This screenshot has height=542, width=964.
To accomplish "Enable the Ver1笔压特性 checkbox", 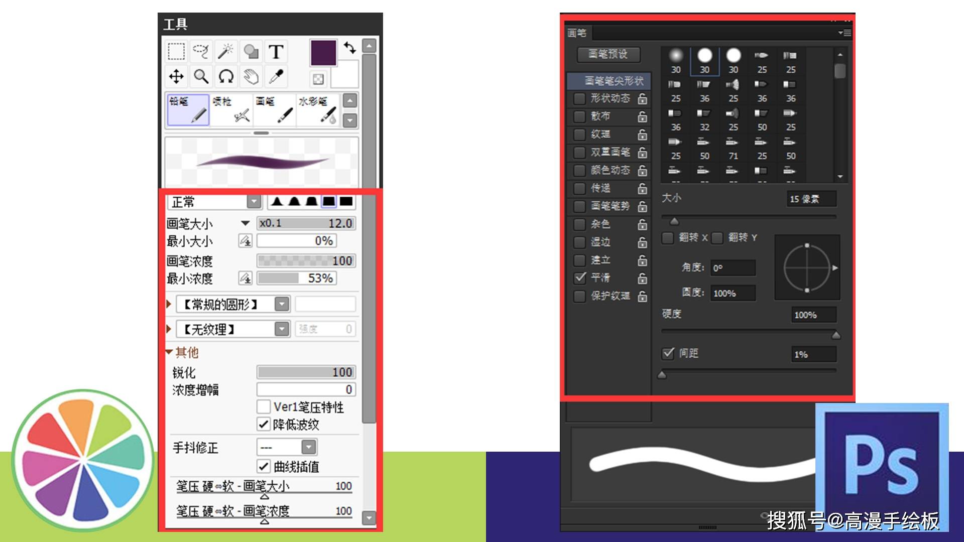I will [264, 406].
